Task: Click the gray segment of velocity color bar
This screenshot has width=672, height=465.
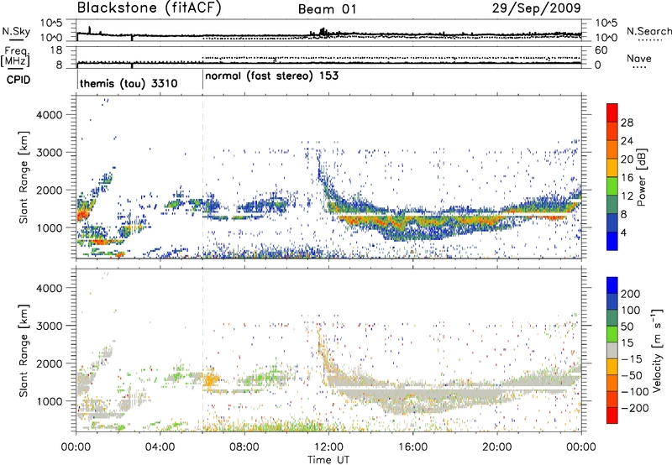Action: [x=612, y=350]
